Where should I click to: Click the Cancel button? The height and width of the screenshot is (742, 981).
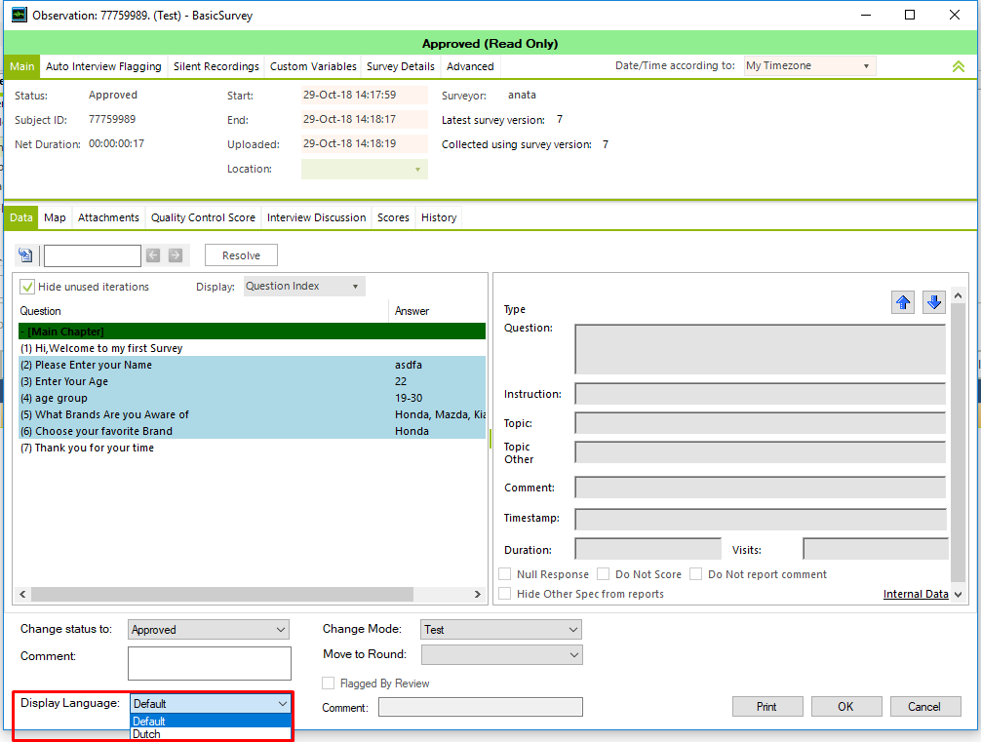[924, 706]
